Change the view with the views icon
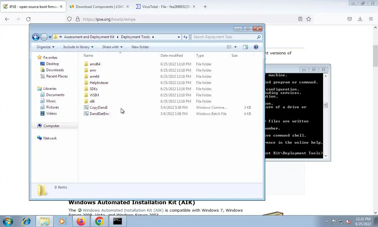 (229, 47)
